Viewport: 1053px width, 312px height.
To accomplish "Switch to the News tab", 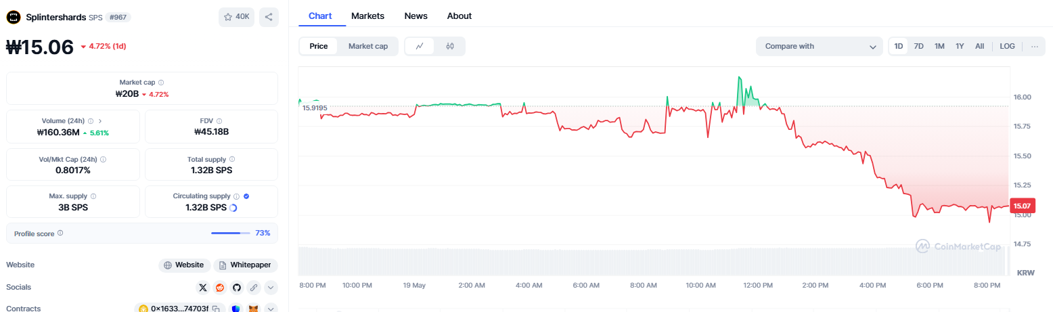I will [416, 16].
